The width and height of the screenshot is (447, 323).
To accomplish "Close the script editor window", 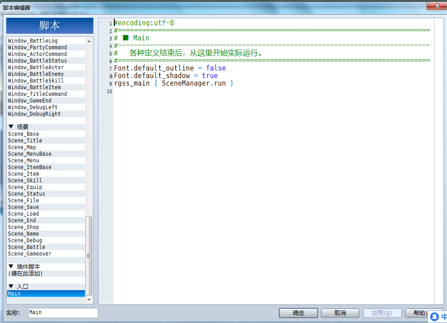I will (x=437, y=6).
